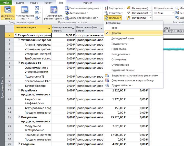Click Другие таблицы... menu entry
The width and height of the screenshot is (184, 146).
coord(122,85)
